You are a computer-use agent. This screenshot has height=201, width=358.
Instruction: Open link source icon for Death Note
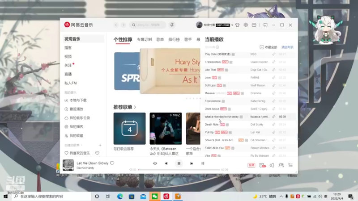[274, 125]
